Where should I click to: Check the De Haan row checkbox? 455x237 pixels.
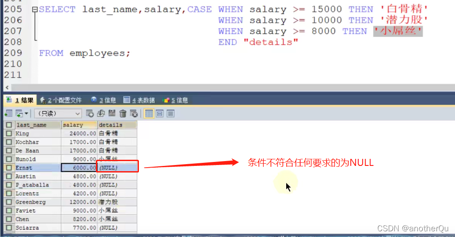pos(9,151)
